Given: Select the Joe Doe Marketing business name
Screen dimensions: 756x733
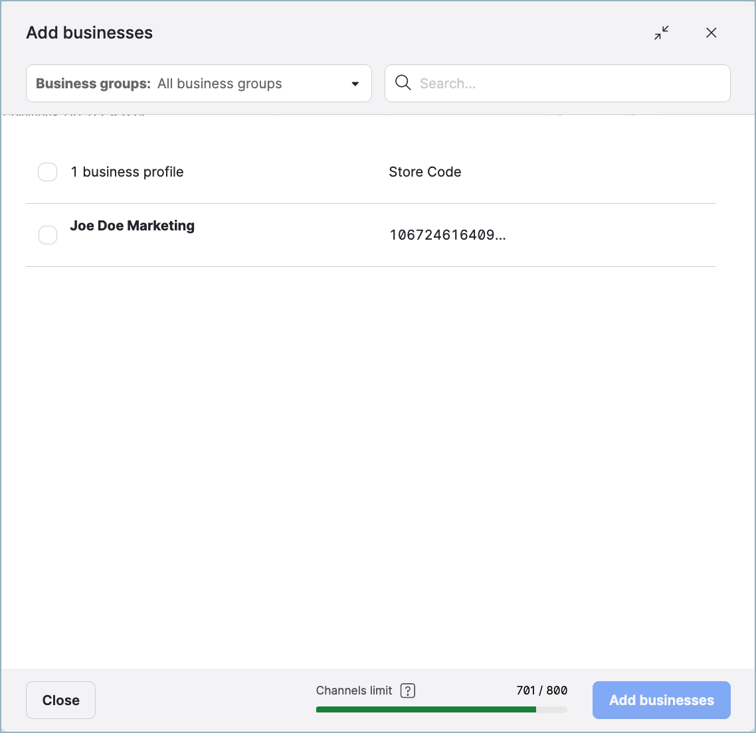Looking at the screenshot, I should click(132, 226).
